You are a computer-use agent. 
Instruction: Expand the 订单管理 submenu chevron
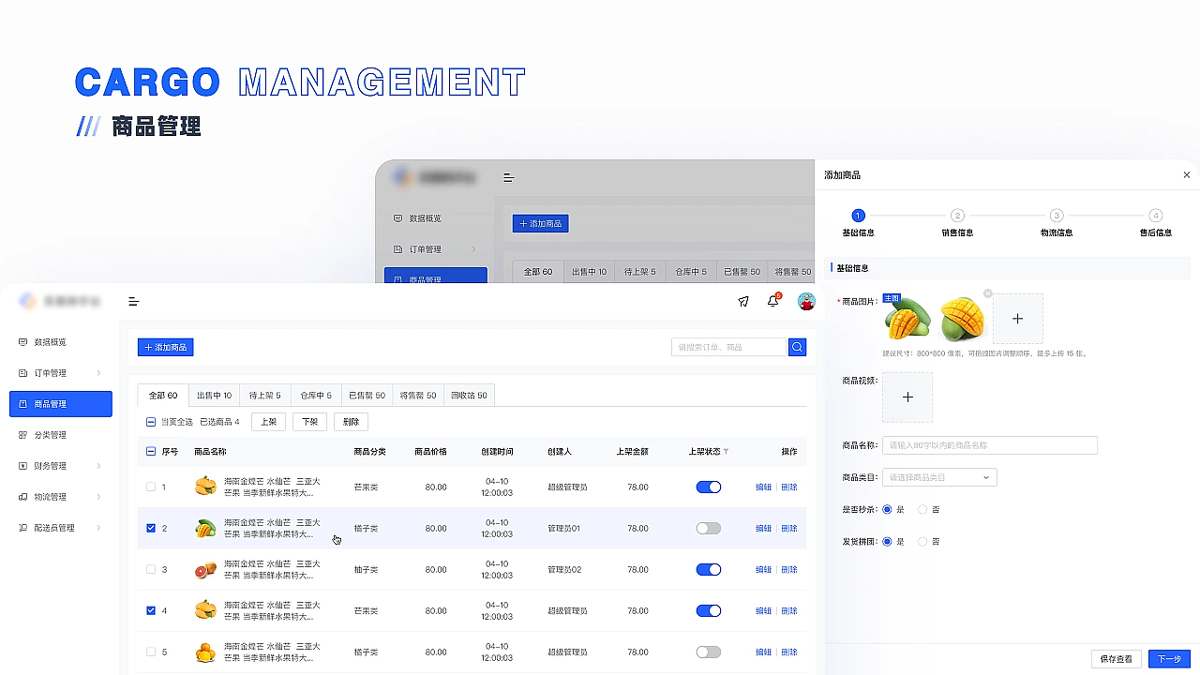click(98, 373)
